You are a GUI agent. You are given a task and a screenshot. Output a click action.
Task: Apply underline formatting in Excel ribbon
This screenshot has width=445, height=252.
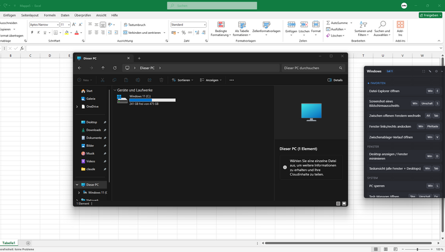(45, 33)
